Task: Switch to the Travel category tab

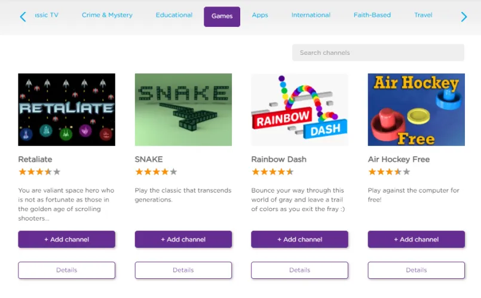Action: pos(423,15)
